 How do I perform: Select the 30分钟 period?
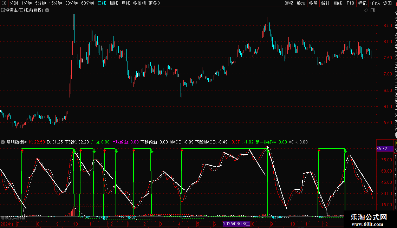point(72,3)
